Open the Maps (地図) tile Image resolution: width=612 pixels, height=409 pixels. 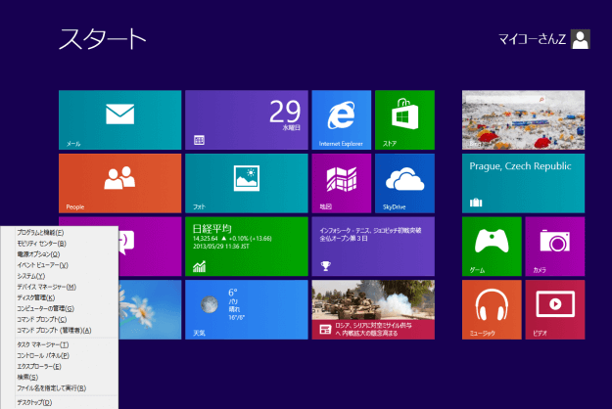point(342,182)
